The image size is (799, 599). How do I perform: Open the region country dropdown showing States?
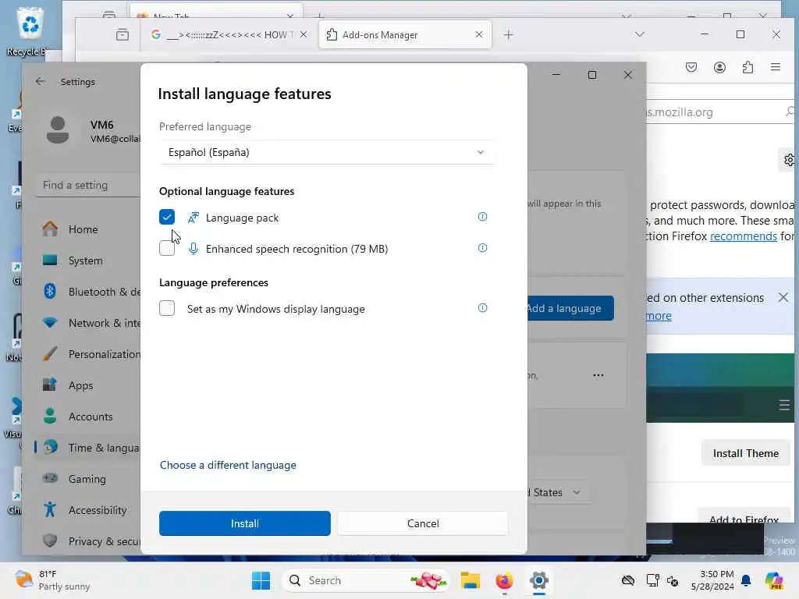(559, 493)
